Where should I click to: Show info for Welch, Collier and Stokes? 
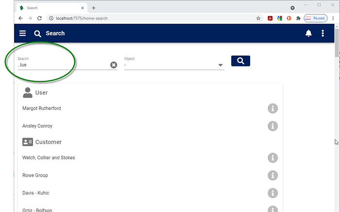273,158
